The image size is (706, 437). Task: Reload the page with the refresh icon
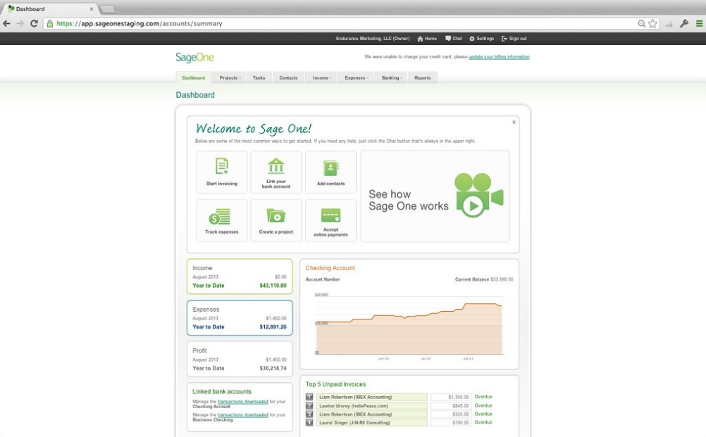34,23
